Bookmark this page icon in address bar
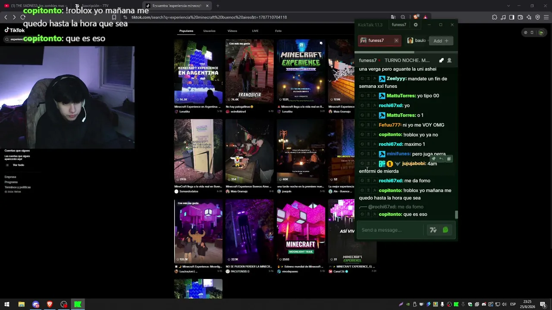 coord(114,17)
